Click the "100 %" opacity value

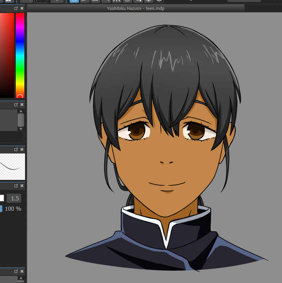click(13, 209)
